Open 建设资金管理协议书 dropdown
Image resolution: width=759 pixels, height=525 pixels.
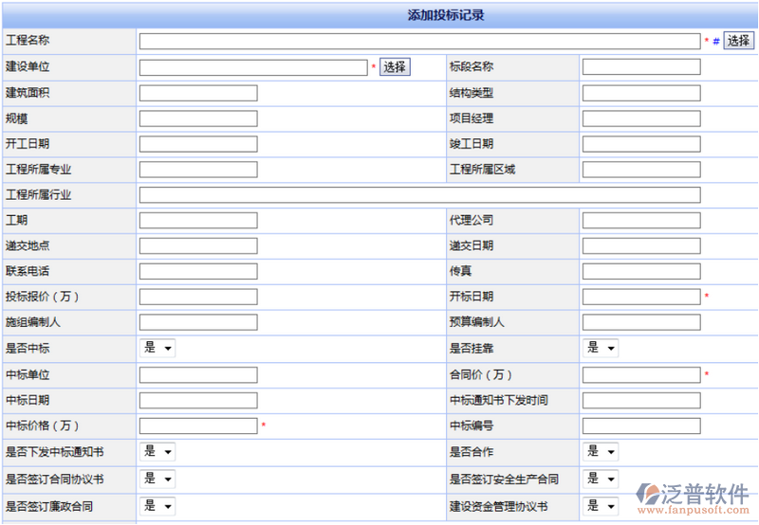601,506
